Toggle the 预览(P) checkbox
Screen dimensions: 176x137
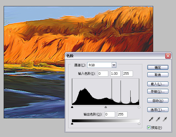click(149, 128)
